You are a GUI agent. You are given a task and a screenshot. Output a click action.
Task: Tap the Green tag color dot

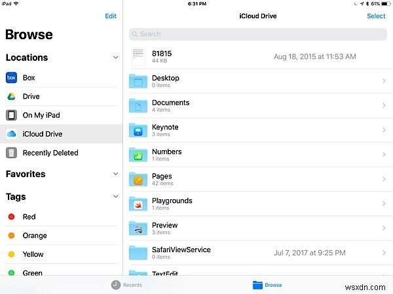(x=11, y=272)
